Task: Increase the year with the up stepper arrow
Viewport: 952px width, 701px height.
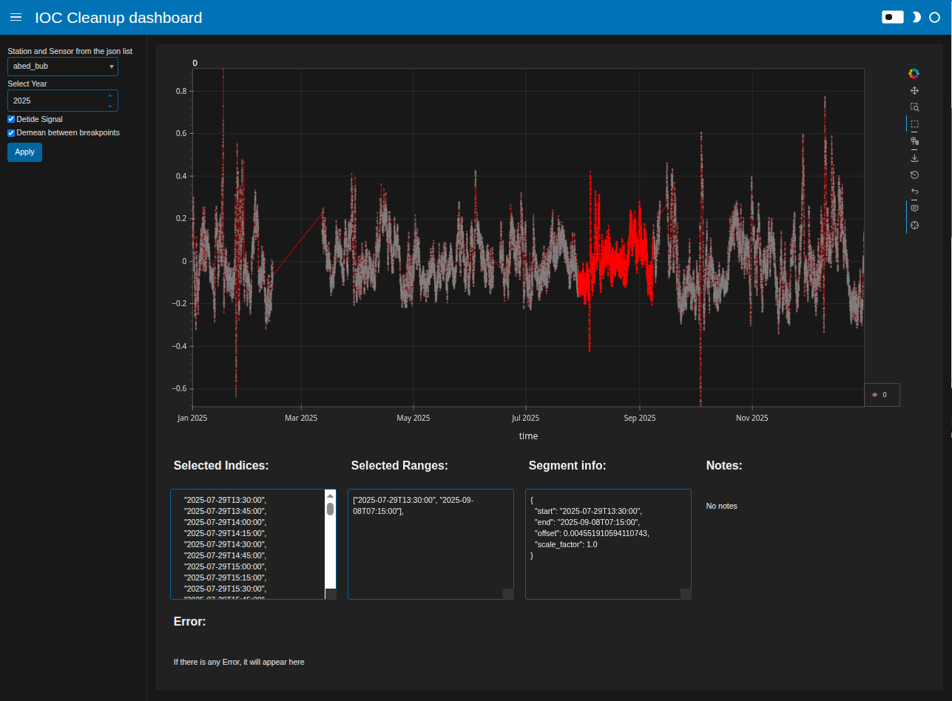Action: (x=110, y=96)
